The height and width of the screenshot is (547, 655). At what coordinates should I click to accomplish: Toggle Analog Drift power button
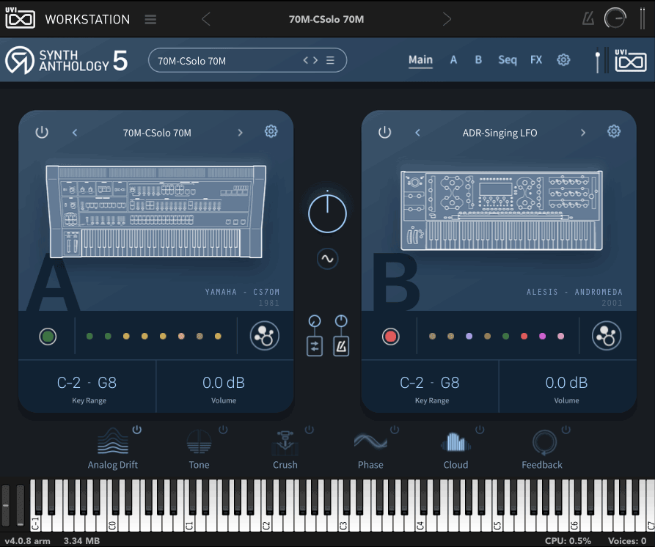pos(137,429)
